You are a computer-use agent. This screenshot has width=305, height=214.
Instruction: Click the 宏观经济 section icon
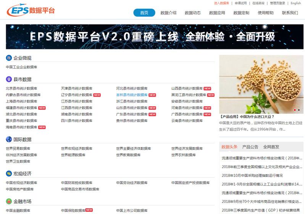[9, 173]
